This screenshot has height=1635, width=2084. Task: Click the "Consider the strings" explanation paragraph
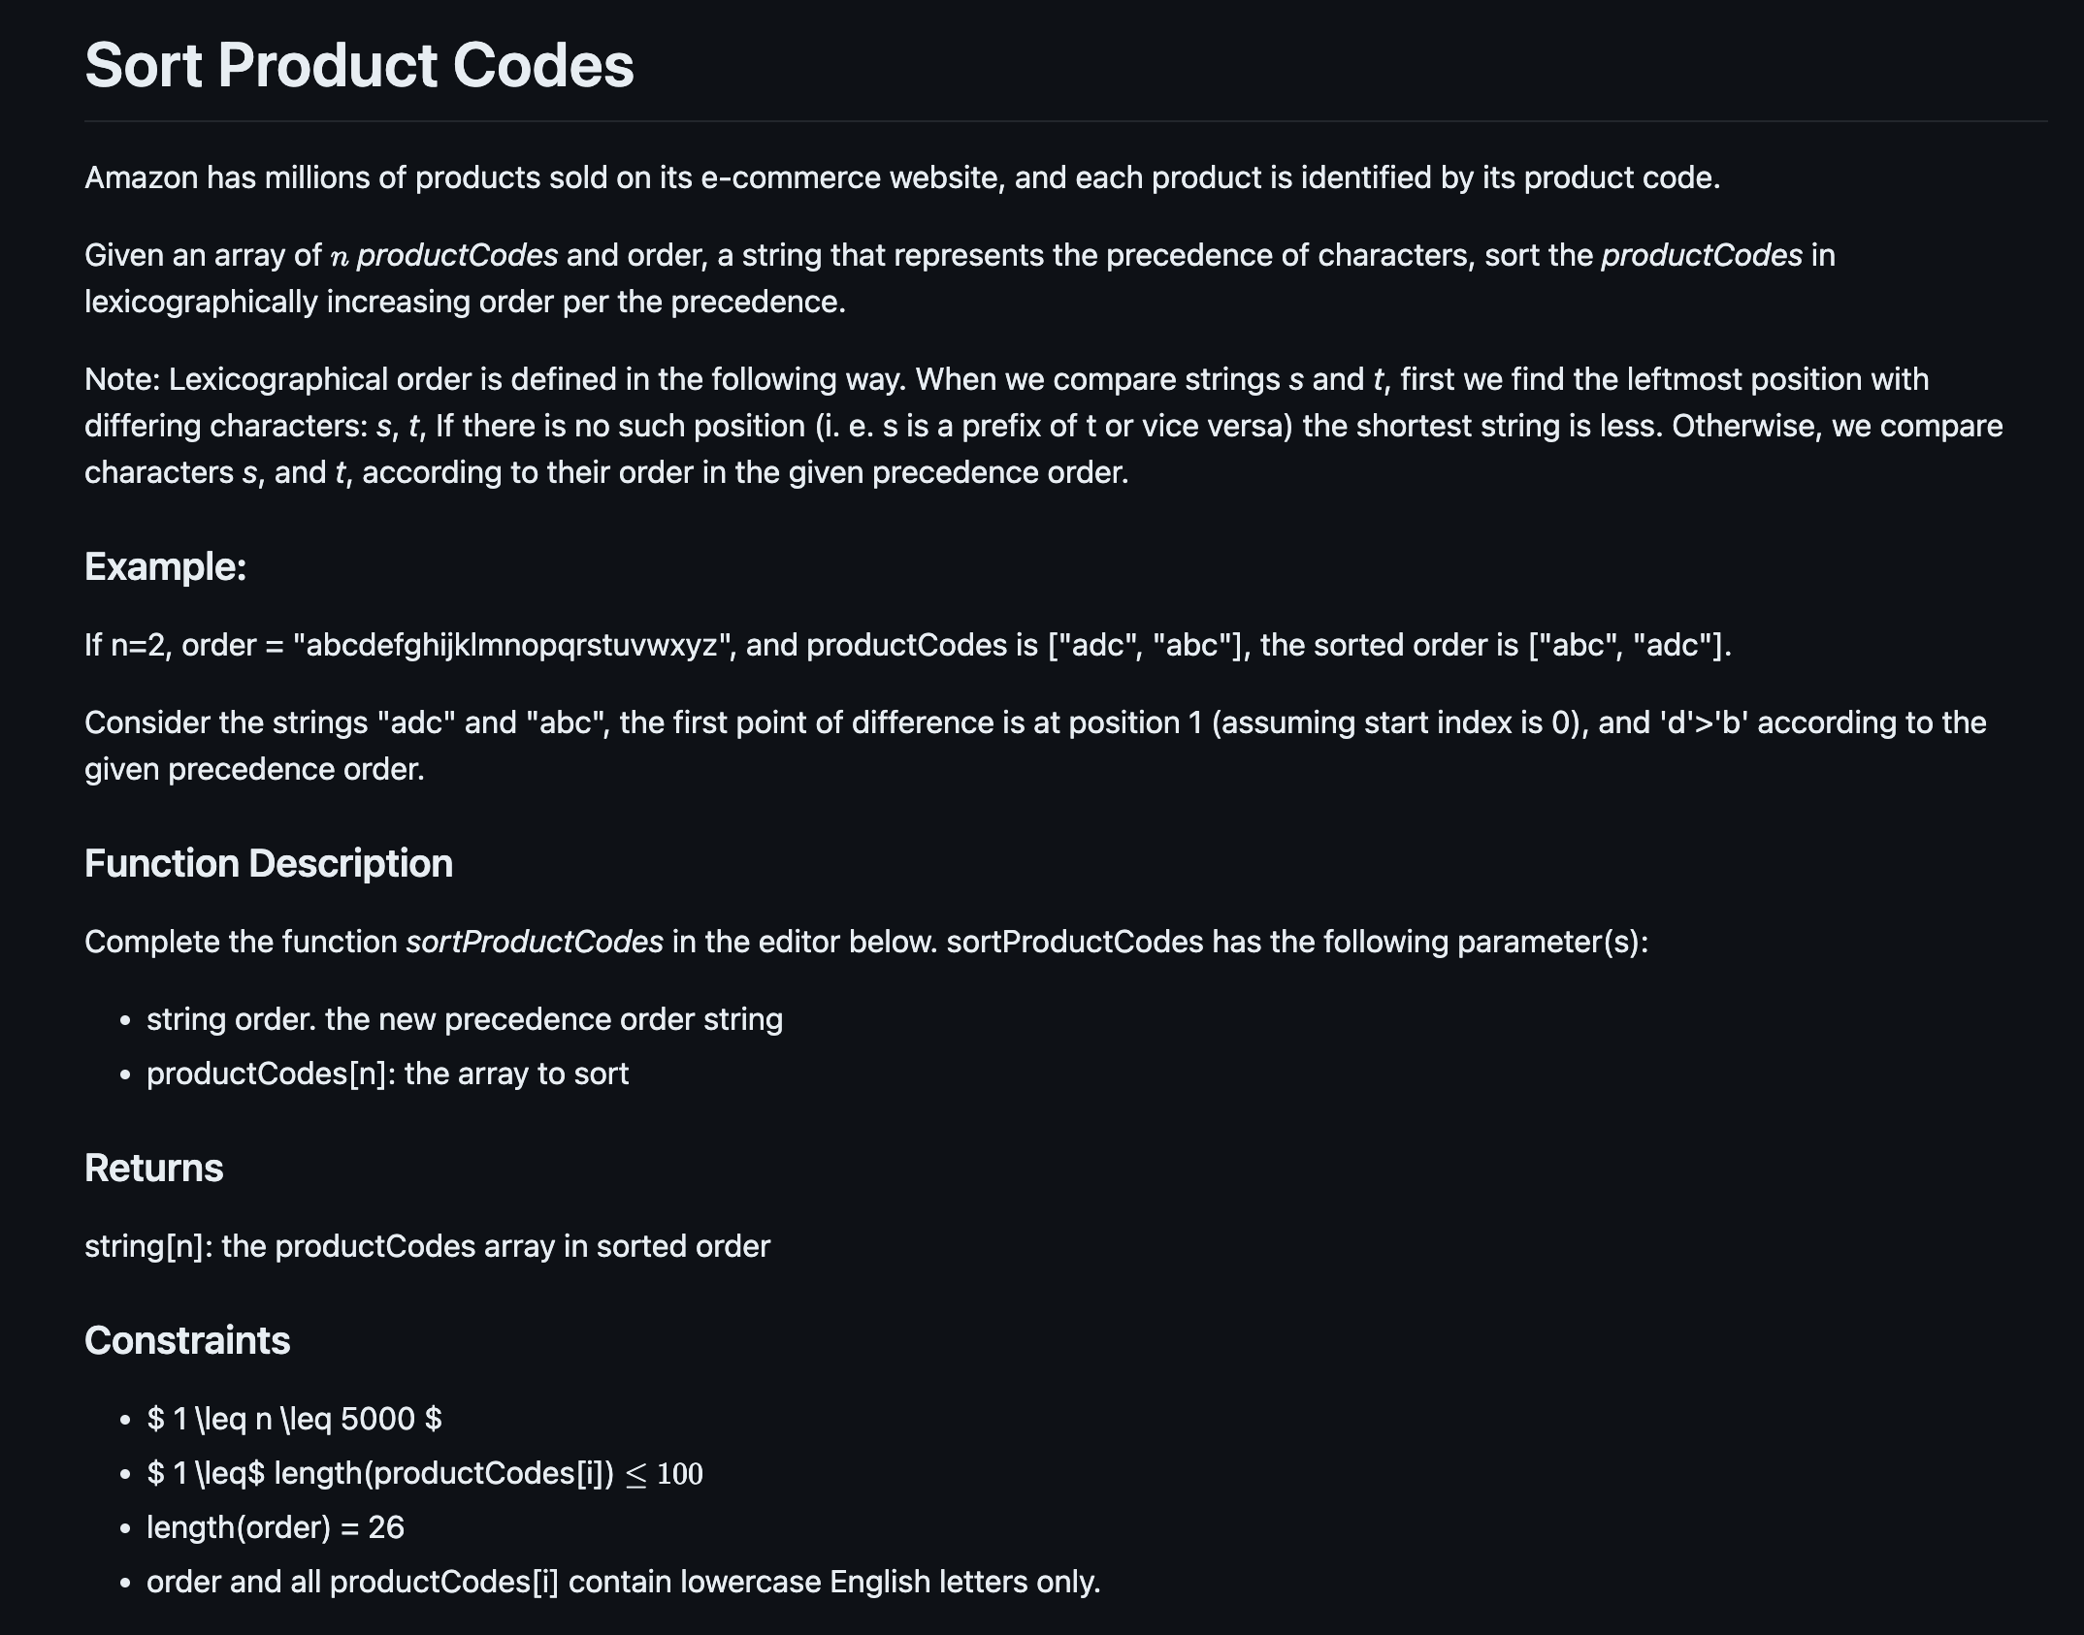click(x=1035, y=746)
